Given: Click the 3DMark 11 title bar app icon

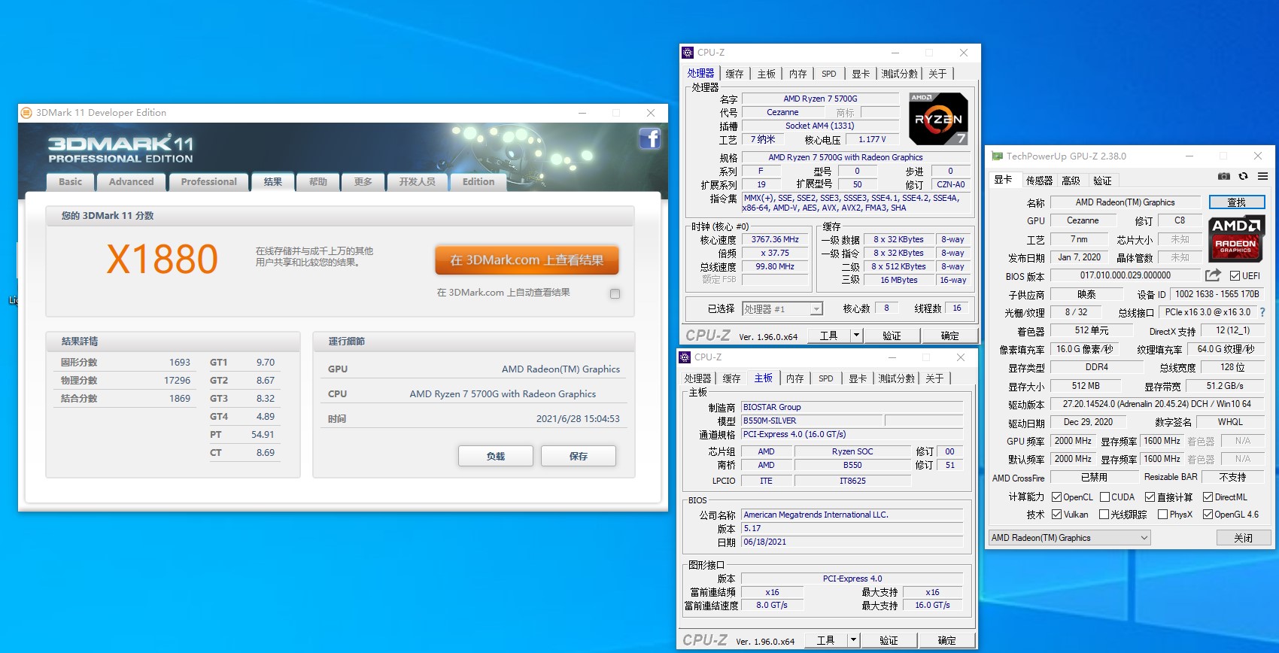Looking at the screenshot, I should (27, 113).
